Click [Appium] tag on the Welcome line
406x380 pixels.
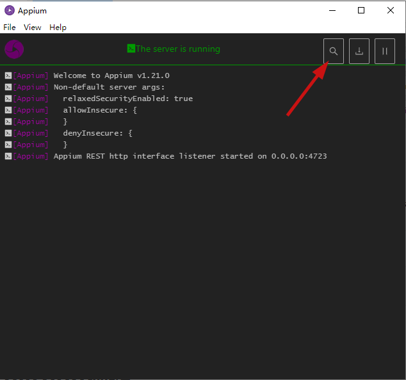coord(31,75)
